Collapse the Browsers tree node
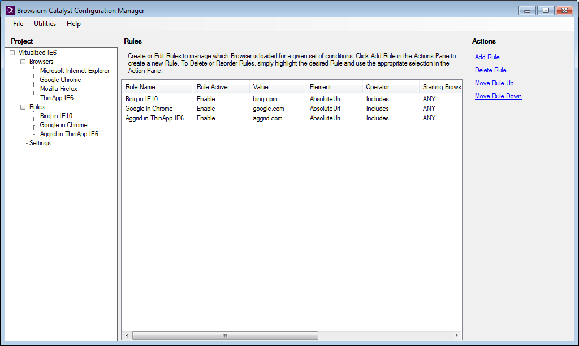579x346 pixels. [23, 62]
